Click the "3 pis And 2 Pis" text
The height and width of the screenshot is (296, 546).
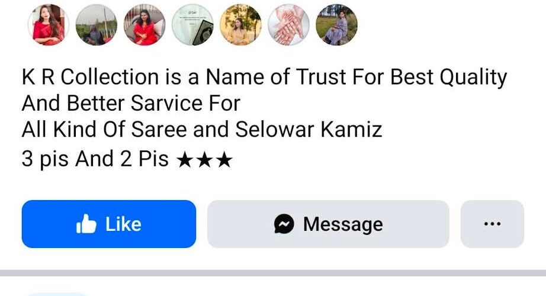pos(95,159)
